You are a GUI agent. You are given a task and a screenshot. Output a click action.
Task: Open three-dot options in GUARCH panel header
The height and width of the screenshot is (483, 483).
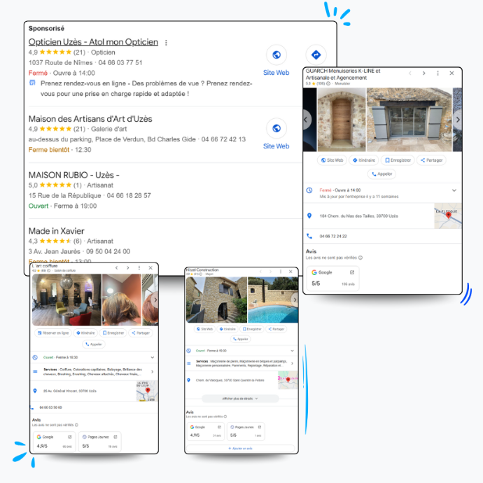coord(437,73)
